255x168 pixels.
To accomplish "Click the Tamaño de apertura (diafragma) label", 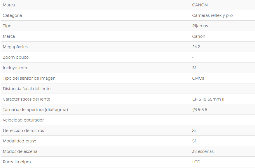I will [35, 110].
